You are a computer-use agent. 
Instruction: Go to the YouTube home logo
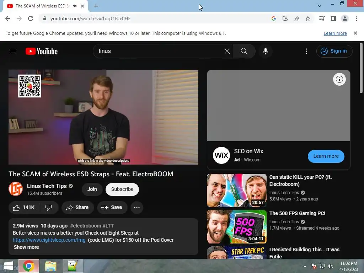pos(42,51)
